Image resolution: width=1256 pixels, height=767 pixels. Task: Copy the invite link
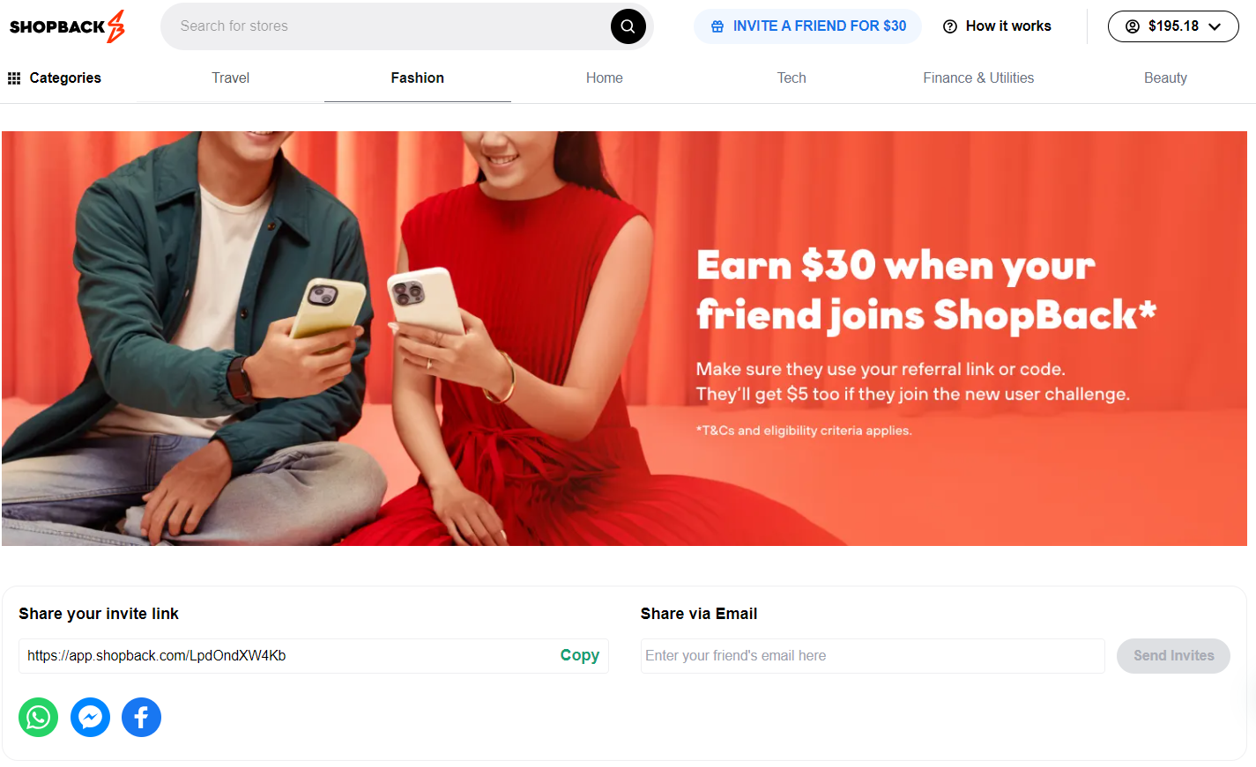click(580, 655)
